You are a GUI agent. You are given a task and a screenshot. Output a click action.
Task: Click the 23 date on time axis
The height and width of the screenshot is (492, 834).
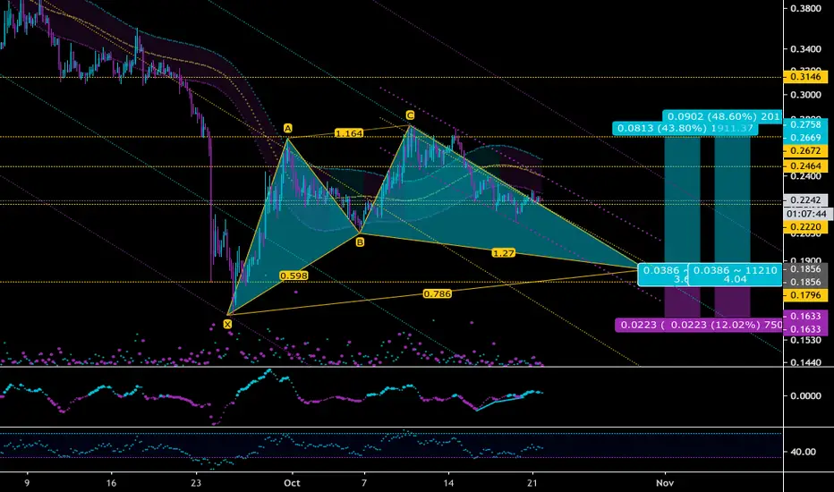click(196, 483)
